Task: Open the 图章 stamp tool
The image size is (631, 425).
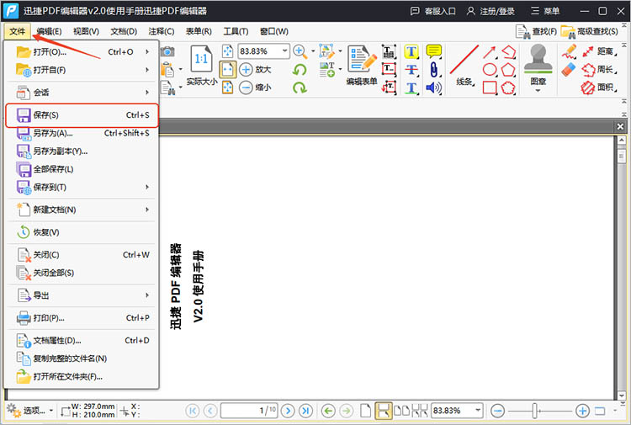Action: (x=538, y=65)
